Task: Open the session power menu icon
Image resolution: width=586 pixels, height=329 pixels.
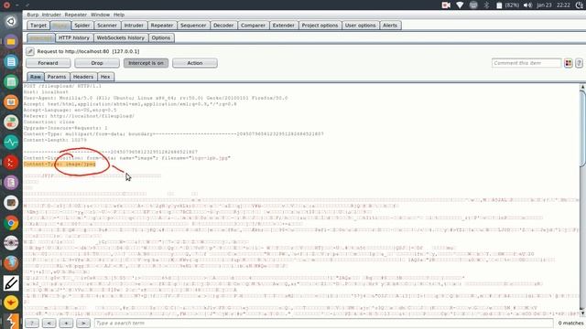Action: [580, 5]
